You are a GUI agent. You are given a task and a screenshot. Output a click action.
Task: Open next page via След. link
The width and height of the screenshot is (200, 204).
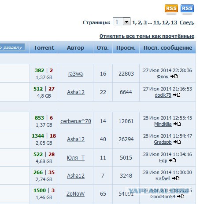187,22
